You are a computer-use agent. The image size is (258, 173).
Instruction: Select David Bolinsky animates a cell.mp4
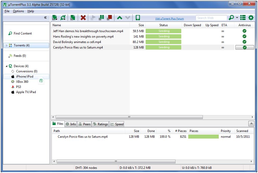click(77, 42)
